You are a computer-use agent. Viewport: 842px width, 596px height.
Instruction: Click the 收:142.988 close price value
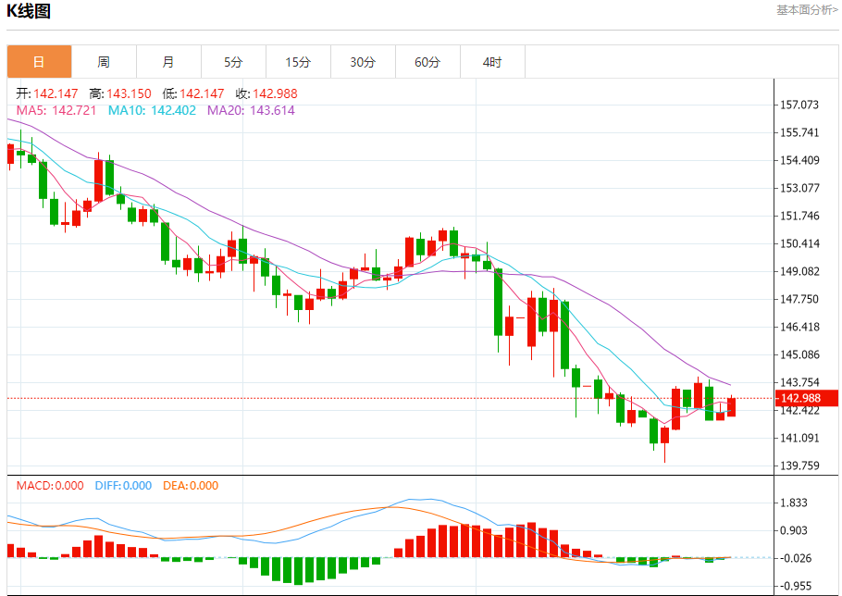(x=266, y=94)
